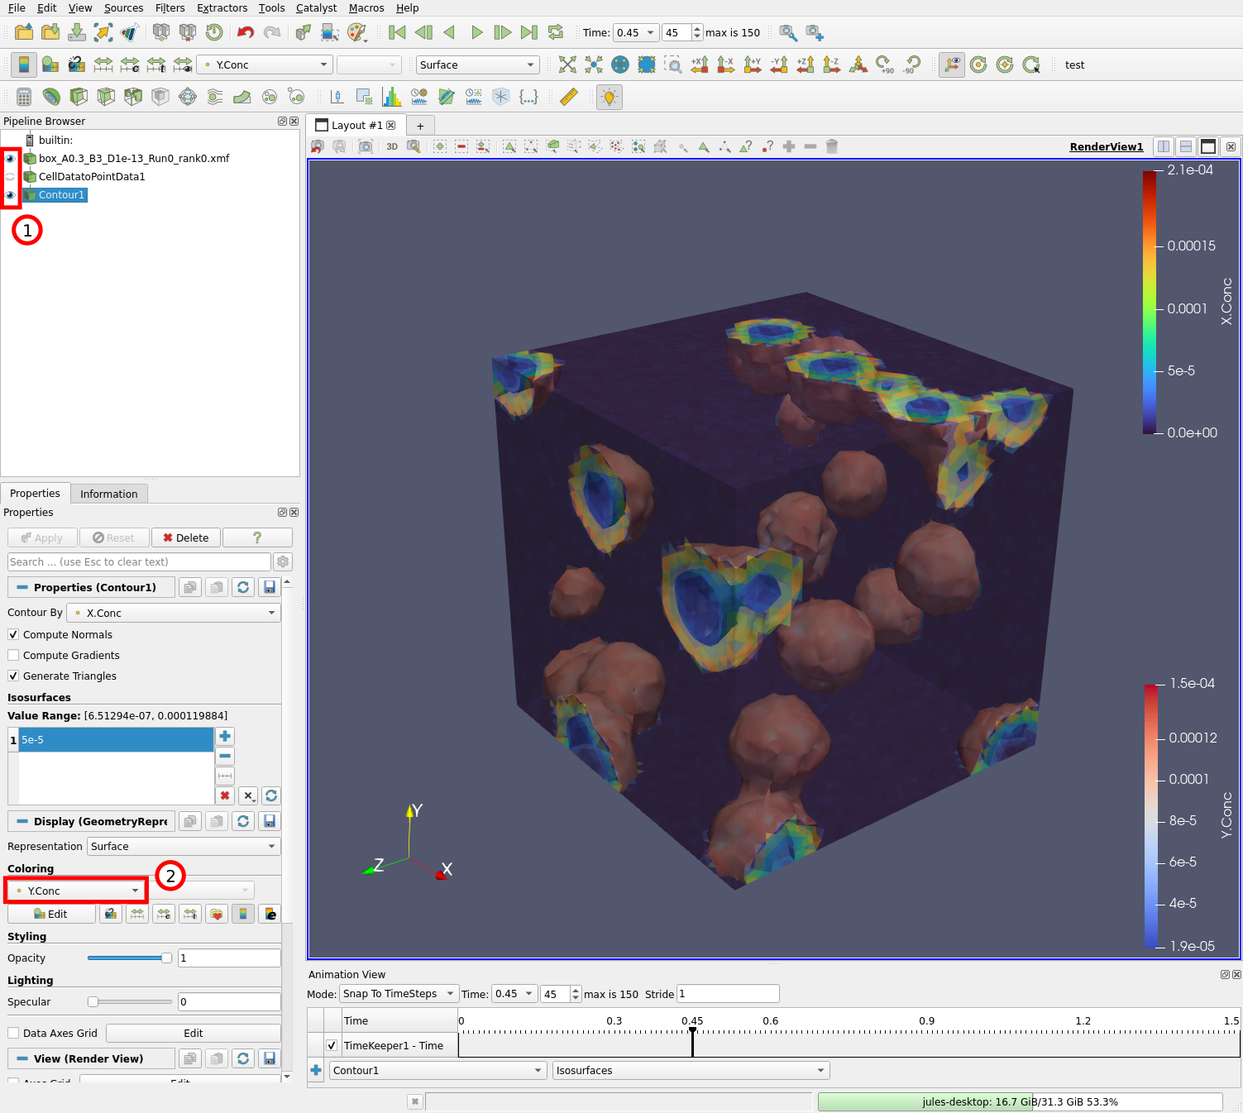Toggle visibility eye of Contour1

[10, 195]
